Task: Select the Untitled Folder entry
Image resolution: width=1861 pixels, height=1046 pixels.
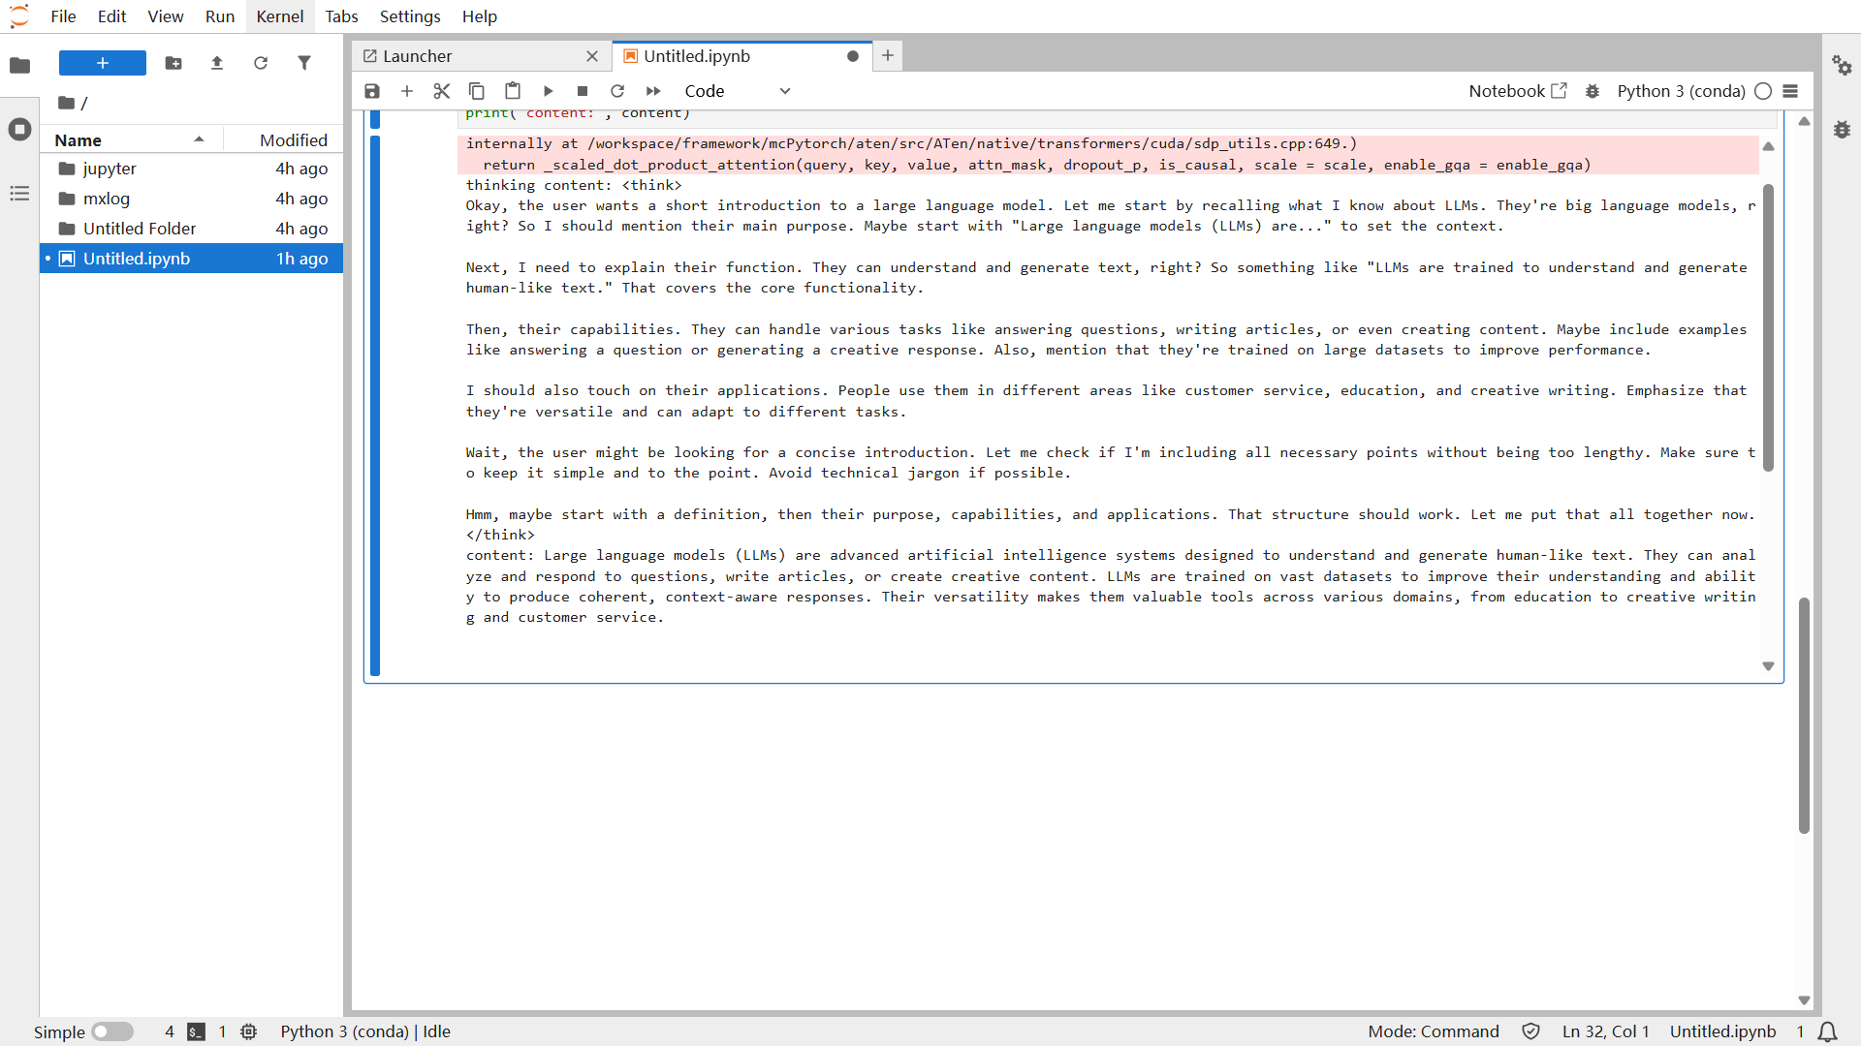Action: click(191, 229)
